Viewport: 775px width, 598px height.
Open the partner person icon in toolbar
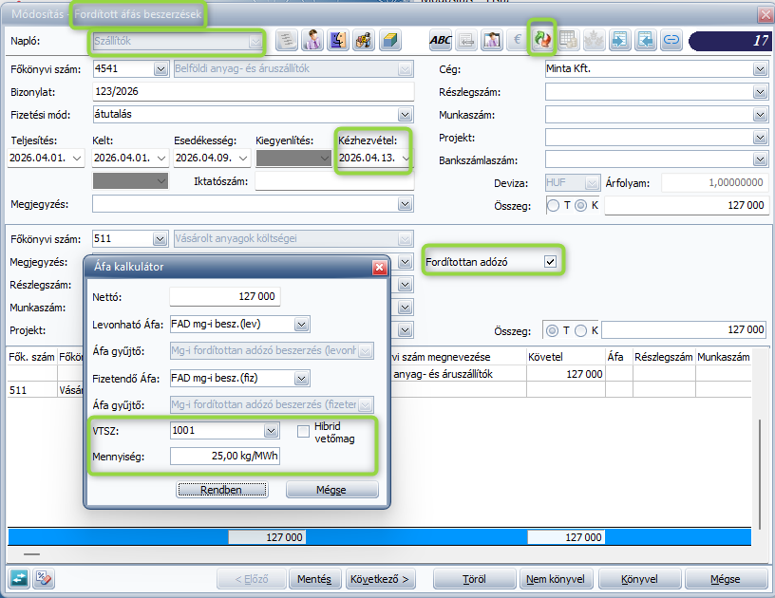(x=312, y=40)
